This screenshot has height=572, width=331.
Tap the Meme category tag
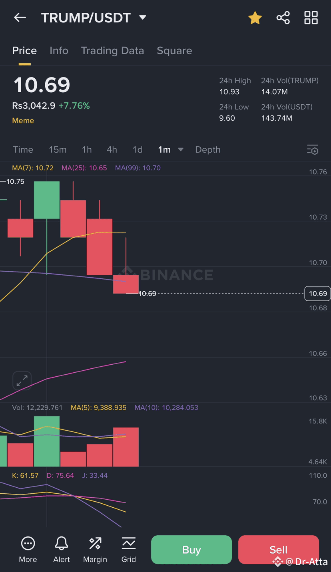23,121
